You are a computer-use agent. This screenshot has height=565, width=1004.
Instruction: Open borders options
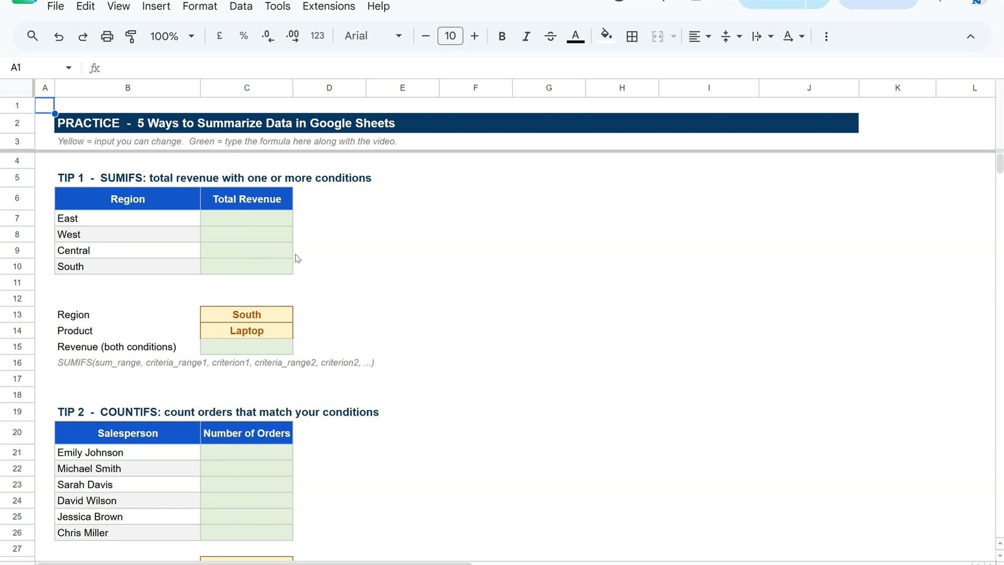click(x=632, y=36)
